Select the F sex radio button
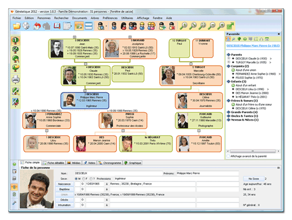 tap(84, 179)
